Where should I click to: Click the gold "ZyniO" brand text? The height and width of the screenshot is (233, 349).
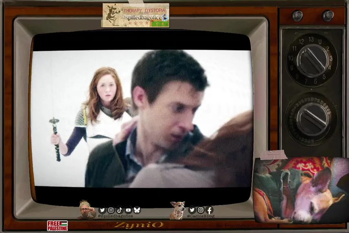tap(139, 225)
